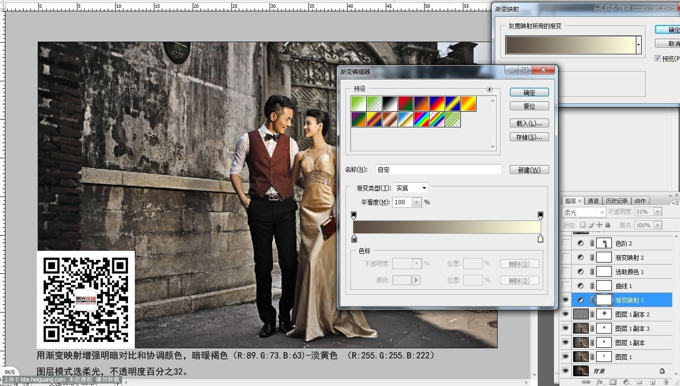Viewport: 680px width, 386px height.
Task: Open the 渐变类型 实底 dropdown
Action: tap(411, 188)
